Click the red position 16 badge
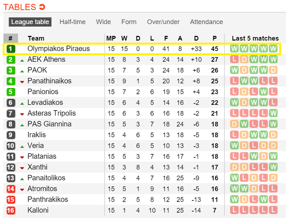Image resolution: width=286 pixels, height=218 pixels. coord(11,210)
